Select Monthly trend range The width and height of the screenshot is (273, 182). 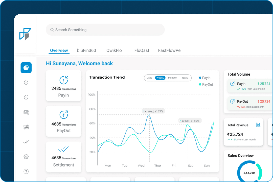tap(172, 78)
